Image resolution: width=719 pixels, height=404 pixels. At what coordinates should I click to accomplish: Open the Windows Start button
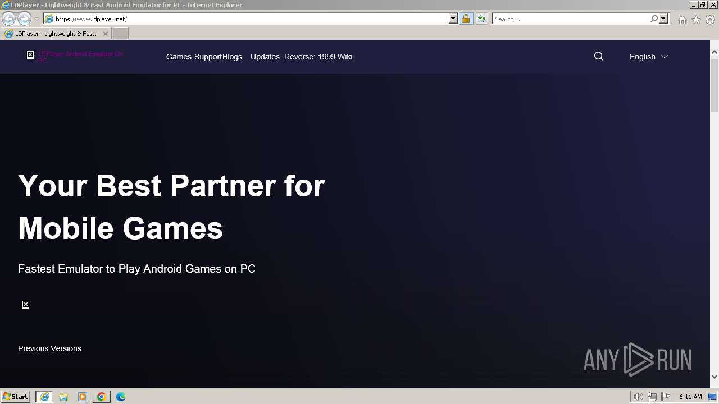pos(15,396)
